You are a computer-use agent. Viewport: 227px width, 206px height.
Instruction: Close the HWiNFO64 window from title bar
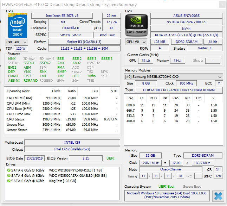pyautogui.click(x=222, y=5)
